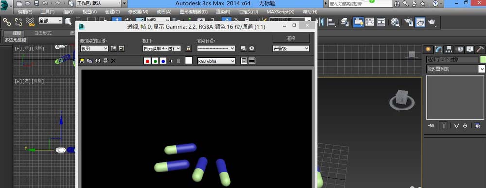Open the selection filter 全部 dropdown
The image size is (486, 188).
[50, 21]
